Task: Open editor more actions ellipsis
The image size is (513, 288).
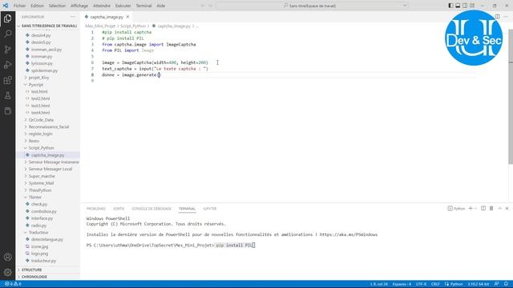Action: [506, 17]
